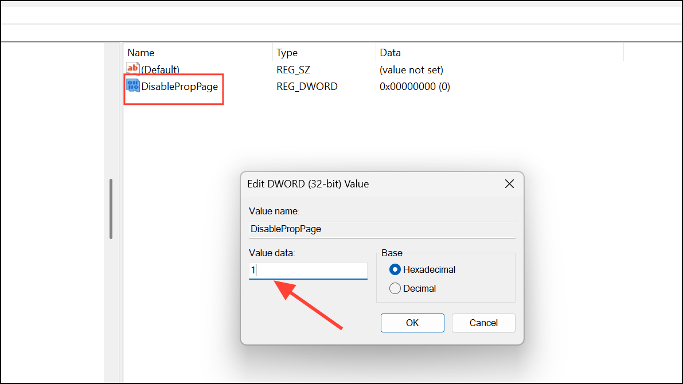Click the Value name field showing DisablePropPage
This screenshot has height=384, width=683.
(x=382, y=229)
